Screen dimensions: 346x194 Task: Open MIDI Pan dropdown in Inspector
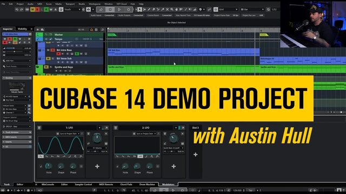17,61
